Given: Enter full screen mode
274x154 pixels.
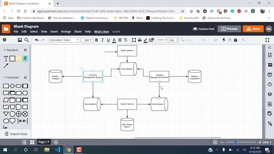Looking at the screenshot, I should coord(267,40).
